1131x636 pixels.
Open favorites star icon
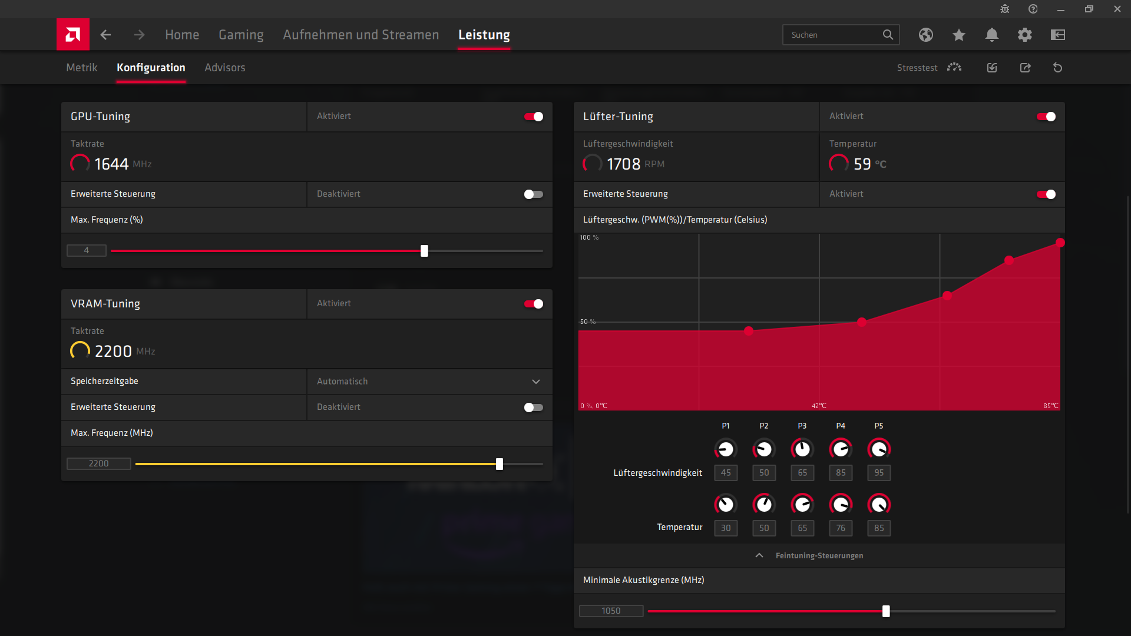tap(958, 35)
